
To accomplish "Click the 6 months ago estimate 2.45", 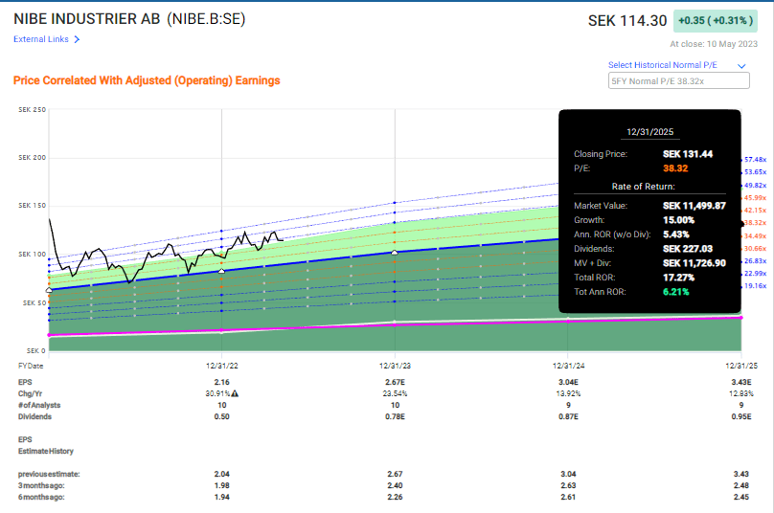I will click(x=740, y=497).
